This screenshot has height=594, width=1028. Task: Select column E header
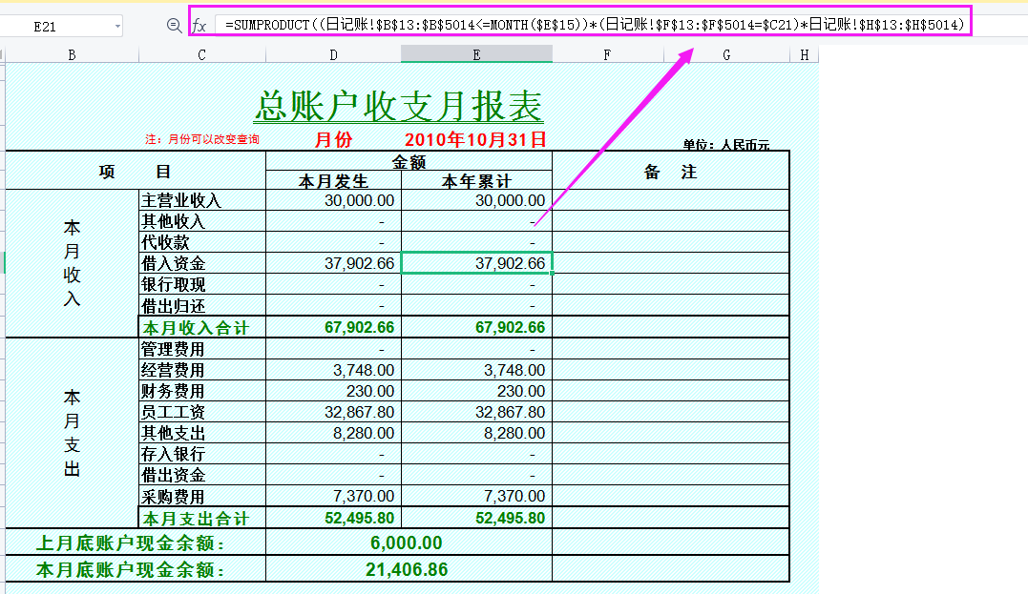(x=475, y=54)
